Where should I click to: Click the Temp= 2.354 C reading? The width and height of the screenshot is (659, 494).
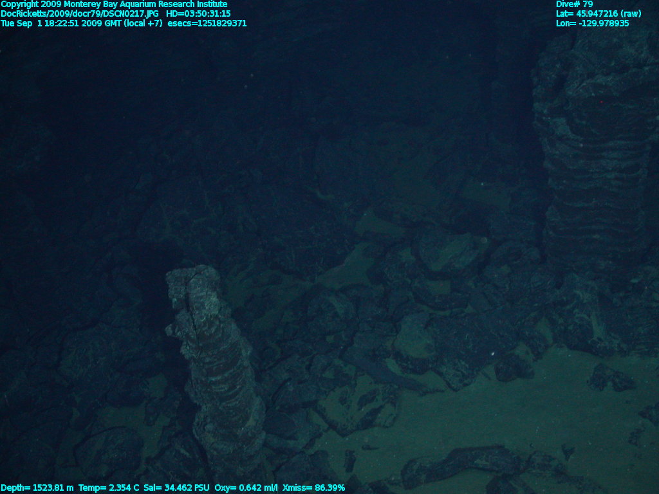(x=109, y=488)
